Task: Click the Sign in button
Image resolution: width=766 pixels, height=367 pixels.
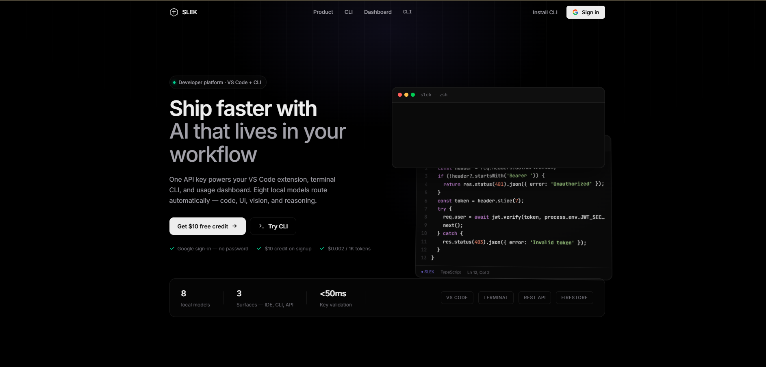Action: [586, 12]
